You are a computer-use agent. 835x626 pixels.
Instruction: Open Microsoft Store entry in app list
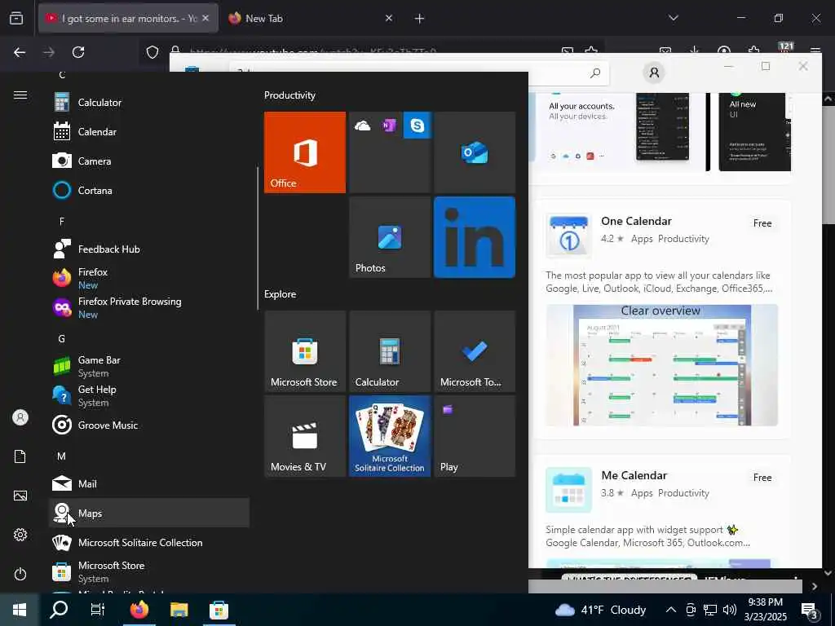(149, 571)
